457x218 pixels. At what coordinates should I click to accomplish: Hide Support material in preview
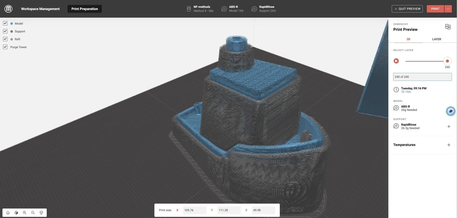5,31
